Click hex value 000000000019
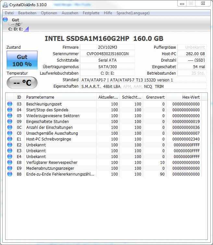 click(x=186, y=122)
